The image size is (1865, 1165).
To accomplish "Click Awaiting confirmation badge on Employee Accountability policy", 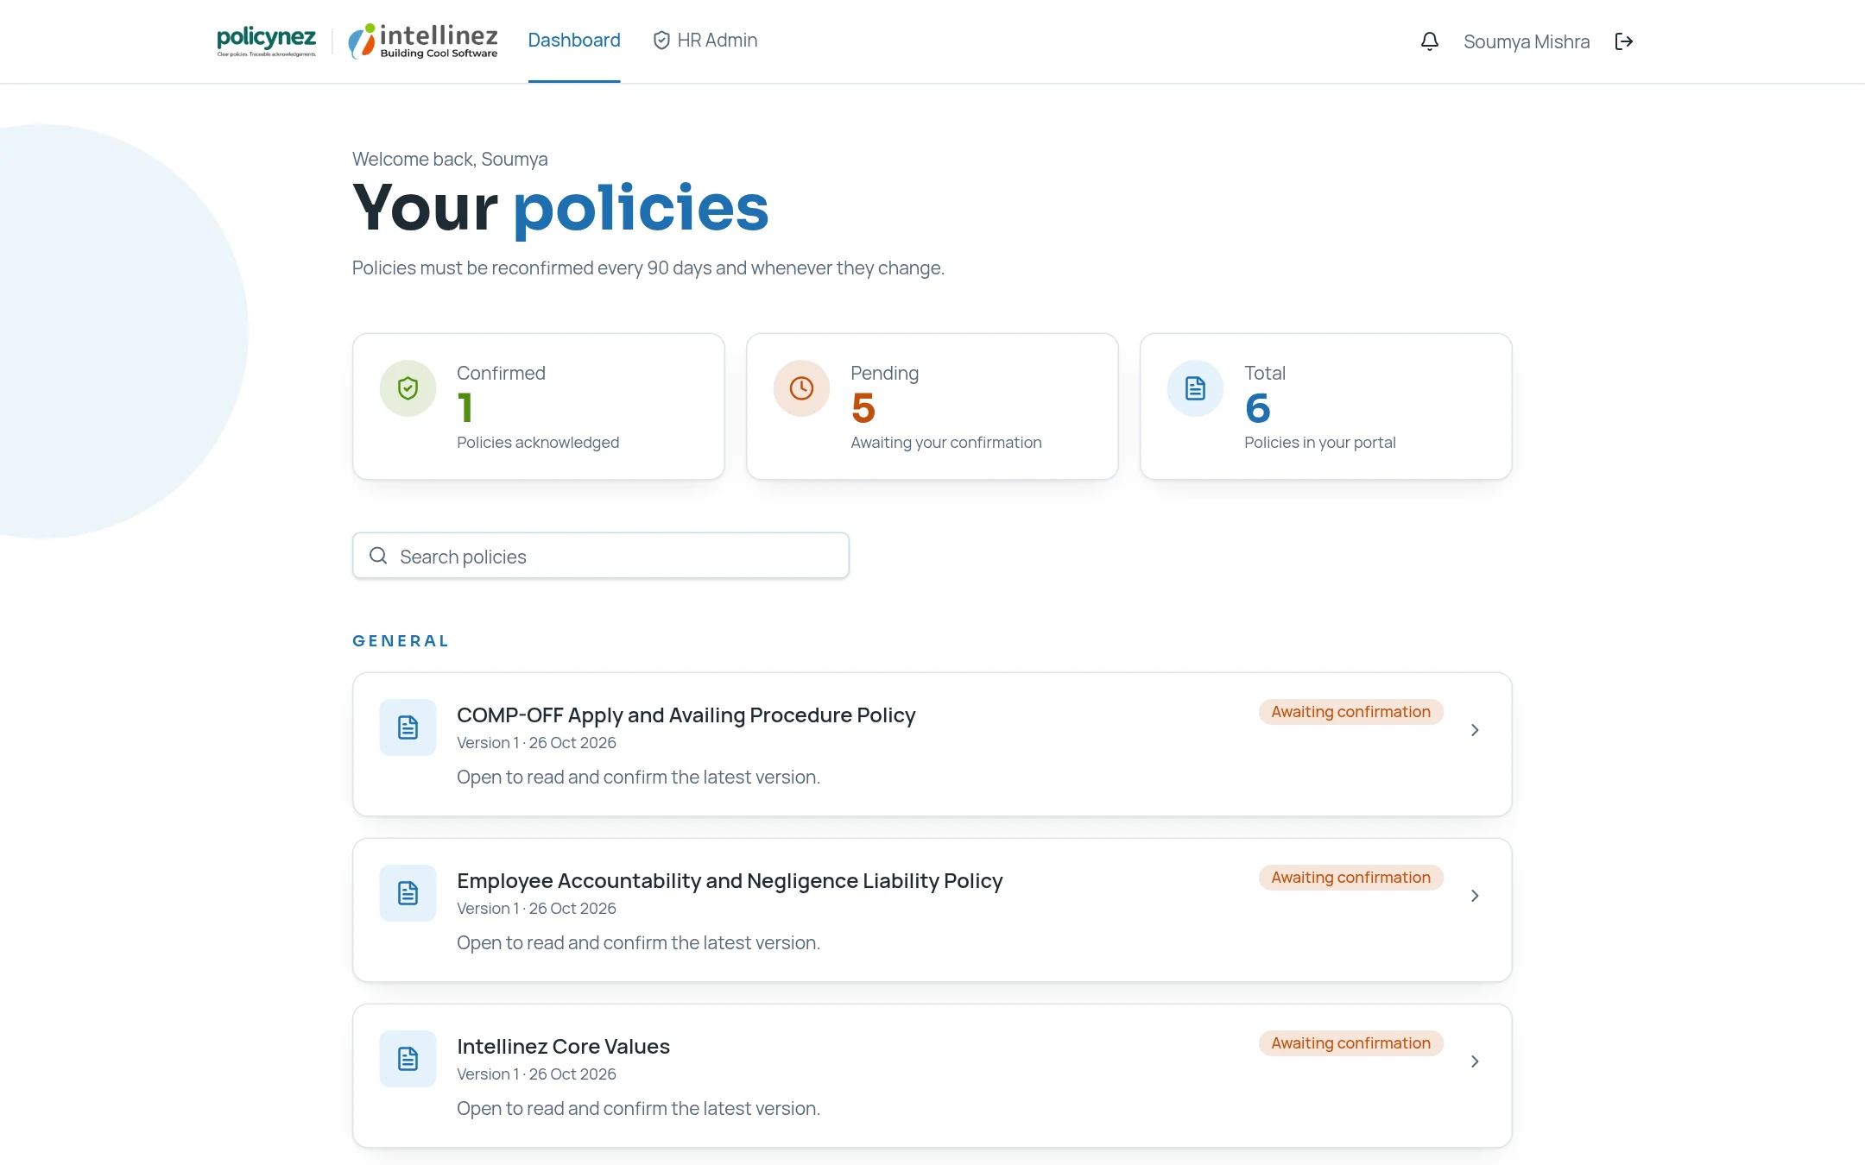I will (1351, 878).
